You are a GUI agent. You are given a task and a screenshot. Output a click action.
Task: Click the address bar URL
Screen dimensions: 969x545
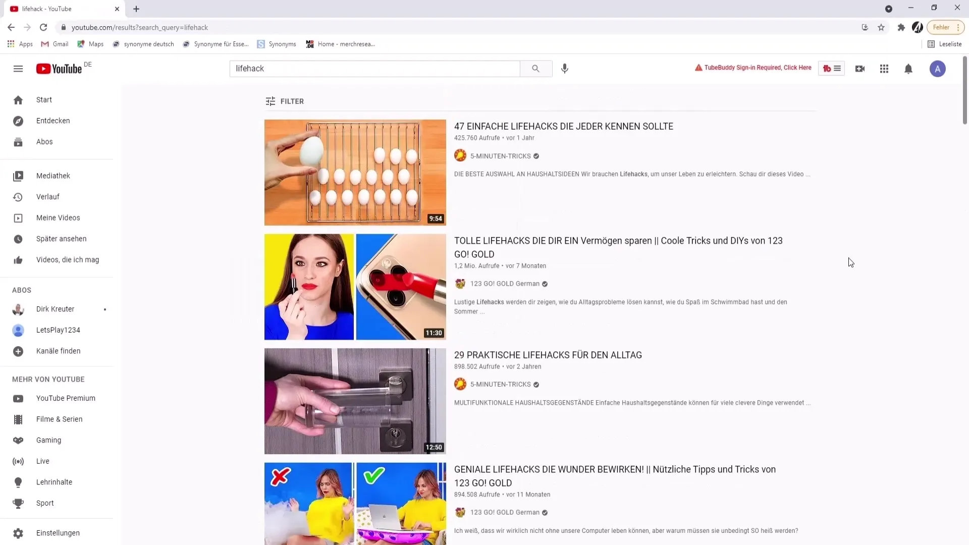tap(140, 27)
